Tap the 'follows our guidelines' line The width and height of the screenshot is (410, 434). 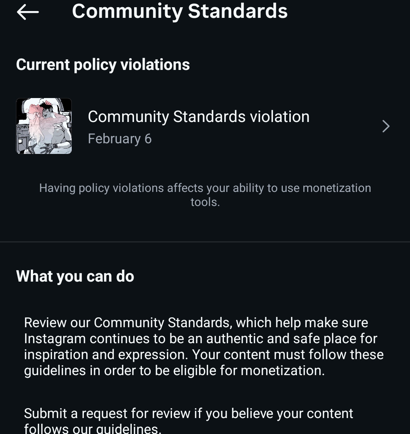click(93, 429)
